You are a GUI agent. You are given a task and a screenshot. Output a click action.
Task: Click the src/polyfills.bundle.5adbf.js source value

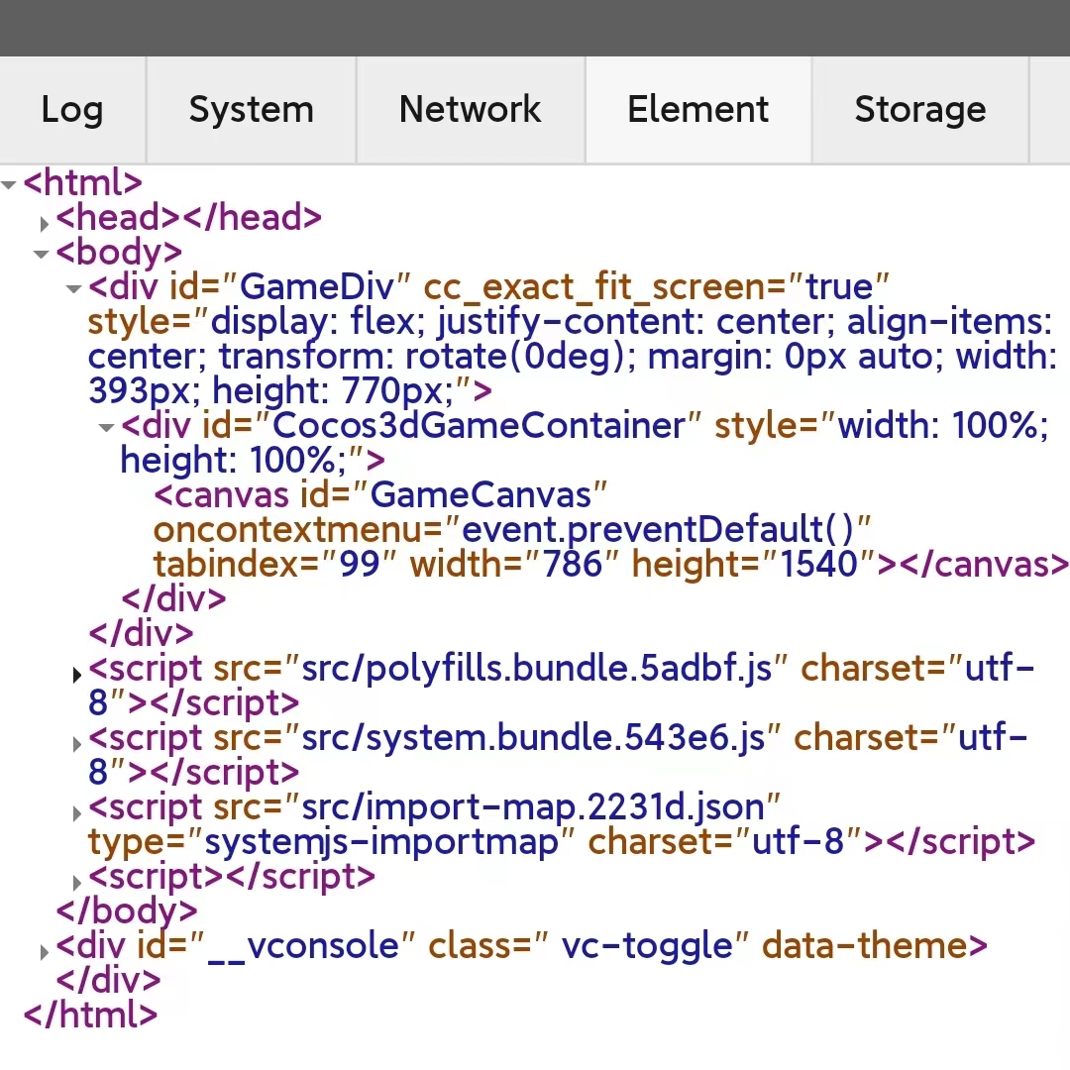[x=536, y=669]
